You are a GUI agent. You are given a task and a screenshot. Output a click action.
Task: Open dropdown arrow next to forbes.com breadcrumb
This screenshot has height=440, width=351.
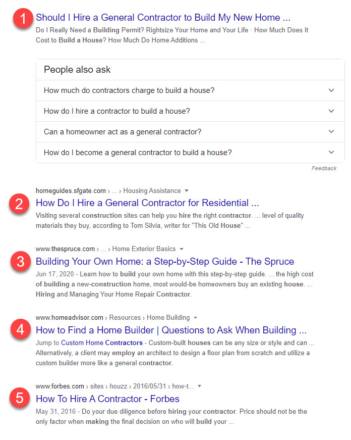[x=200, y=386]
